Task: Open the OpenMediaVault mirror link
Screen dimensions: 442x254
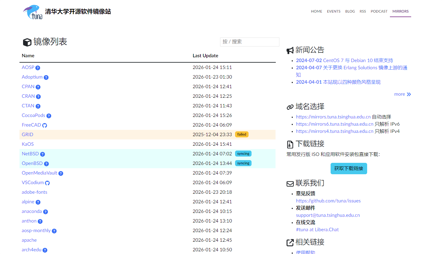Action: coord(40,173)
